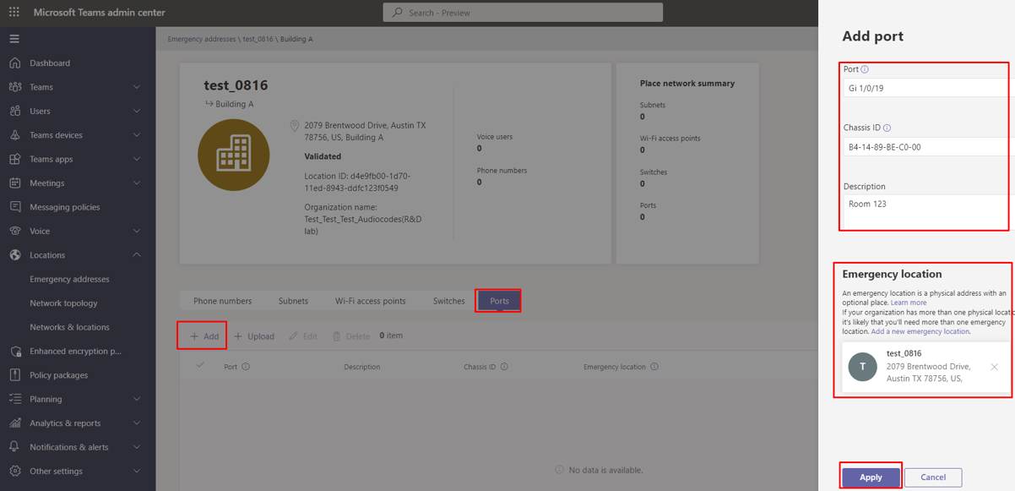The image size is (1015, 491).
Task: Click Emergency addresses breadcrumb link
Action: pos(202,39)
